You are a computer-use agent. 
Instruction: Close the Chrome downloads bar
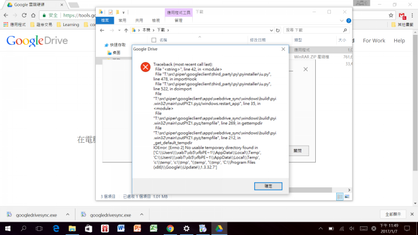pos(412,214)
